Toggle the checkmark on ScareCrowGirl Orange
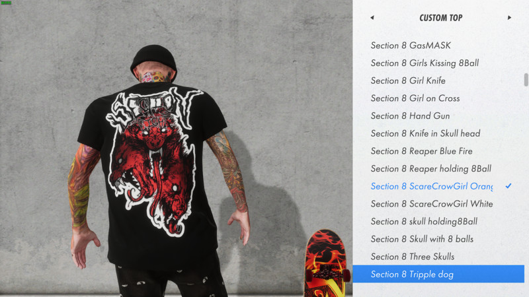Screen dimensions: 529x297 (x=509, y=186)
